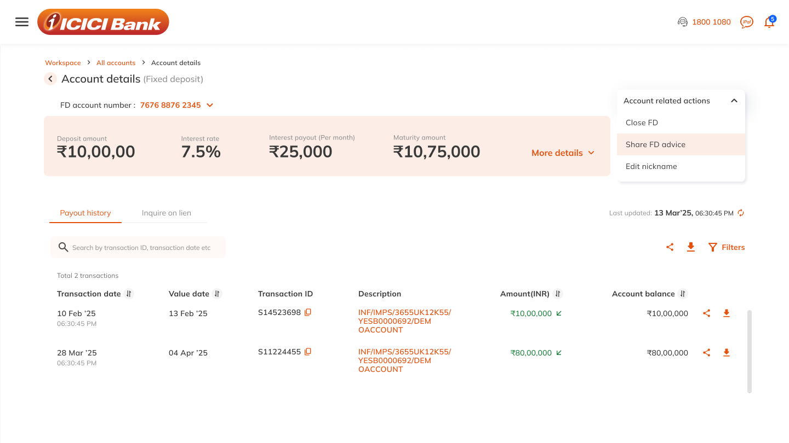Image resolution: width=789 pixels, height=443 pixels.
Task: Open the iPal chat assistant icon
Action: (x=746, y=22)
